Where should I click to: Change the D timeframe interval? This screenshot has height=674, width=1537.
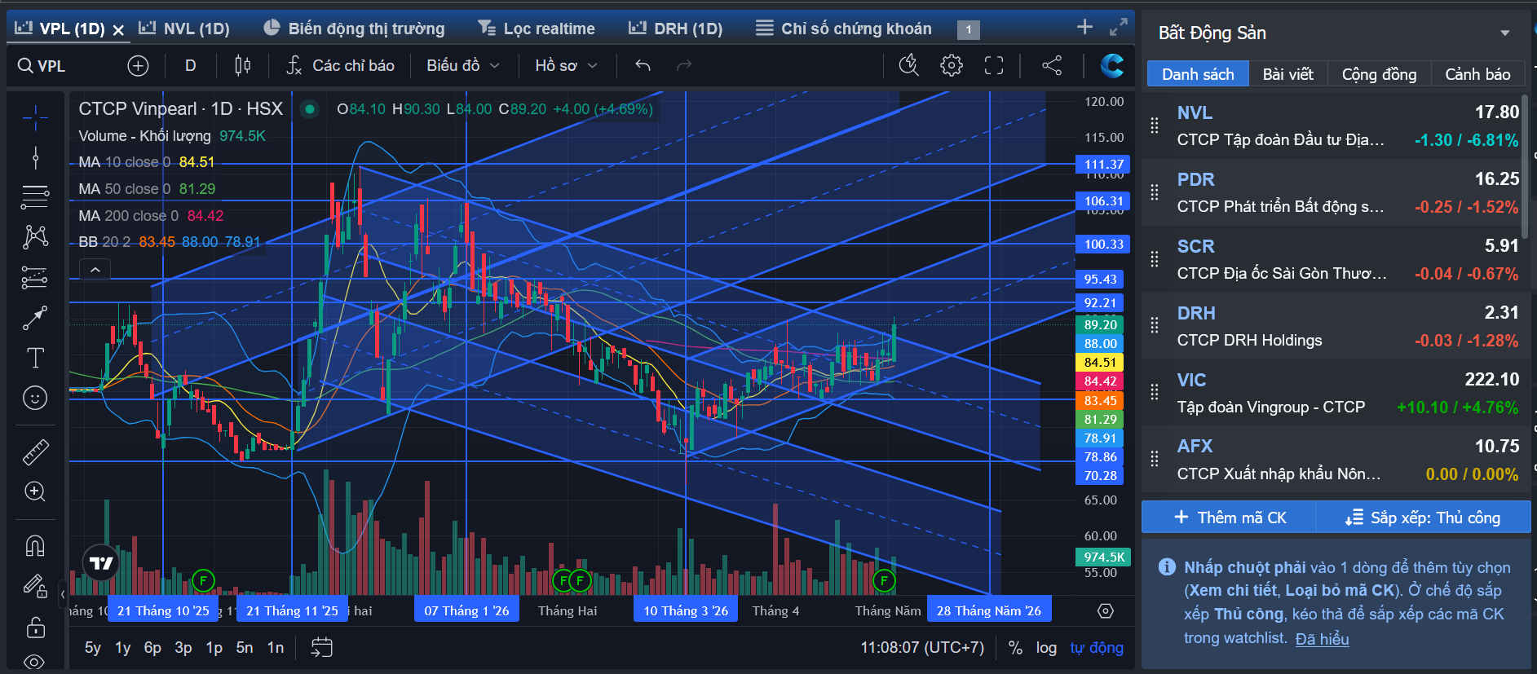point(190,65)
